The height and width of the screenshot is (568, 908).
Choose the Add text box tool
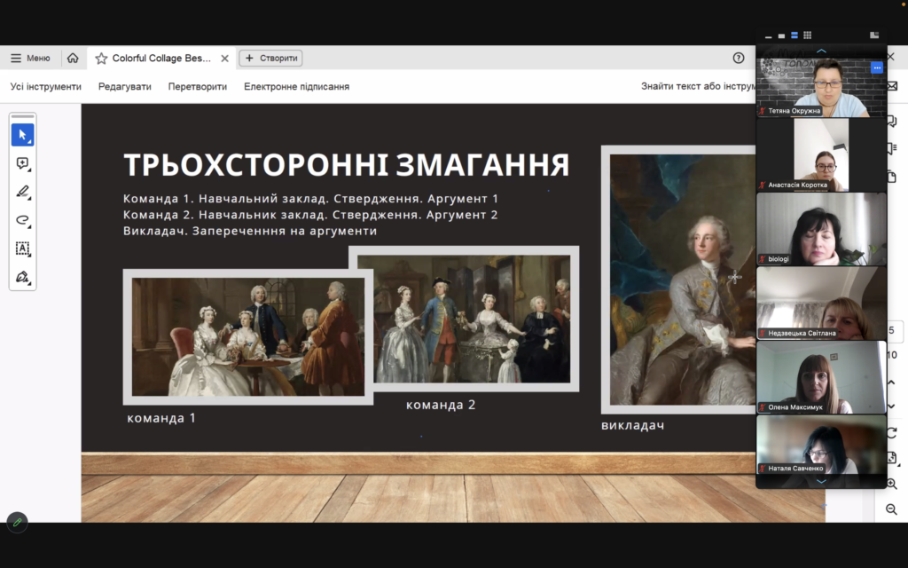tap(22, 248)
